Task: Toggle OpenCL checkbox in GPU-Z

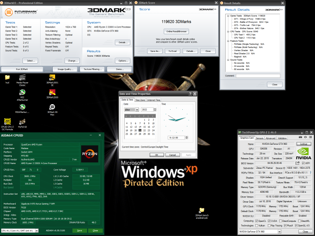Action: click(257, 221)
